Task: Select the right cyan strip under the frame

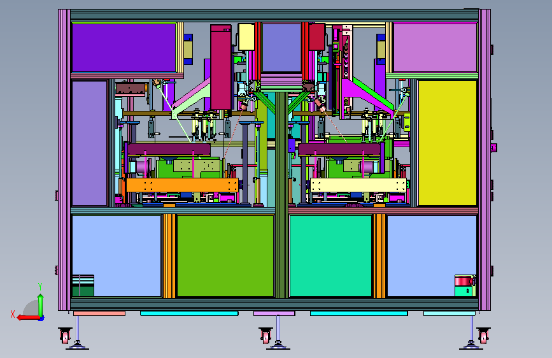Action: [x=358, y=313]
